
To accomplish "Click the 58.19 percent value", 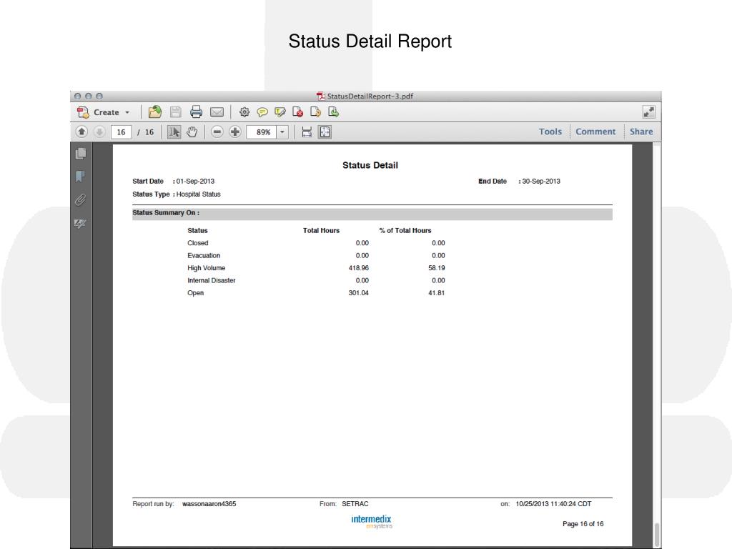I will click(x=437, y=268).
